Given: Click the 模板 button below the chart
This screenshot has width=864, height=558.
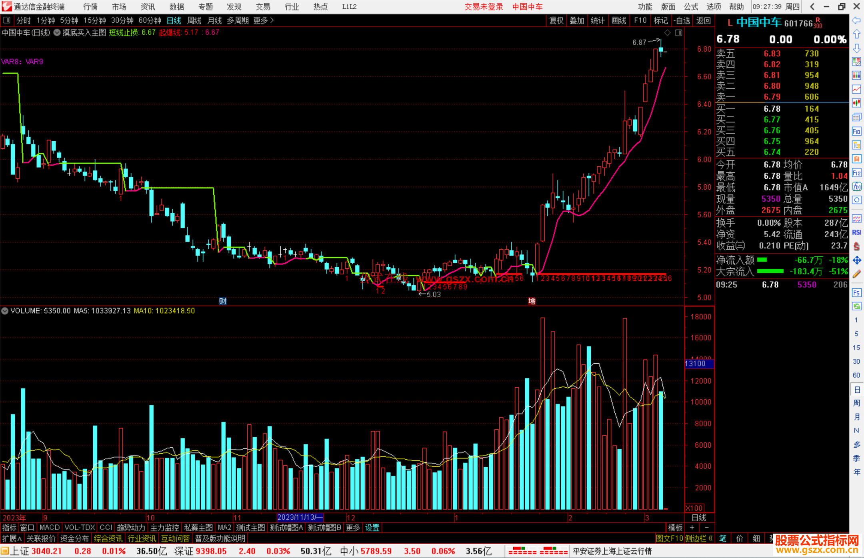Looking at the screenshot, I should pyautogui.click(x=675, y=528).
